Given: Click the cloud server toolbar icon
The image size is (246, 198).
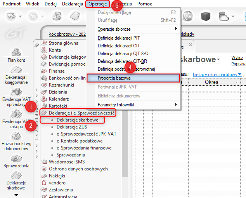Looking at the screenshot, I should 224,16.
